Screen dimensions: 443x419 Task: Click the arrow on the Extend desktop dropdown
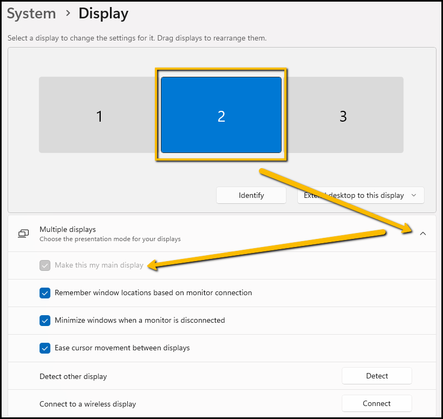[414, 195]
